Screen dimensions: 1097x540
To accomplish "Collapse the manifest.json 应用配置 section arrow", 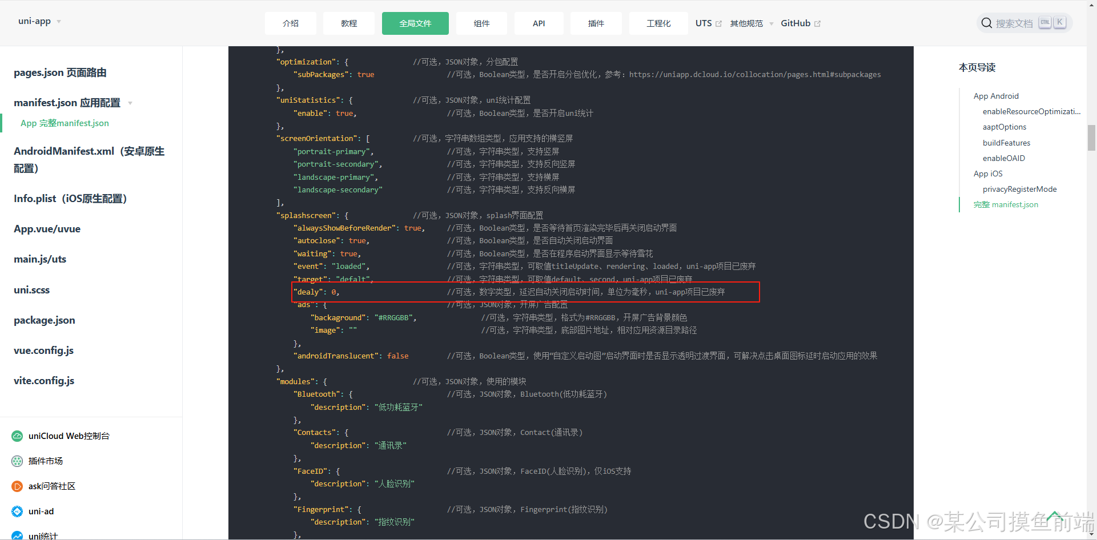I will pyautogui.click(x=130, y=103).
